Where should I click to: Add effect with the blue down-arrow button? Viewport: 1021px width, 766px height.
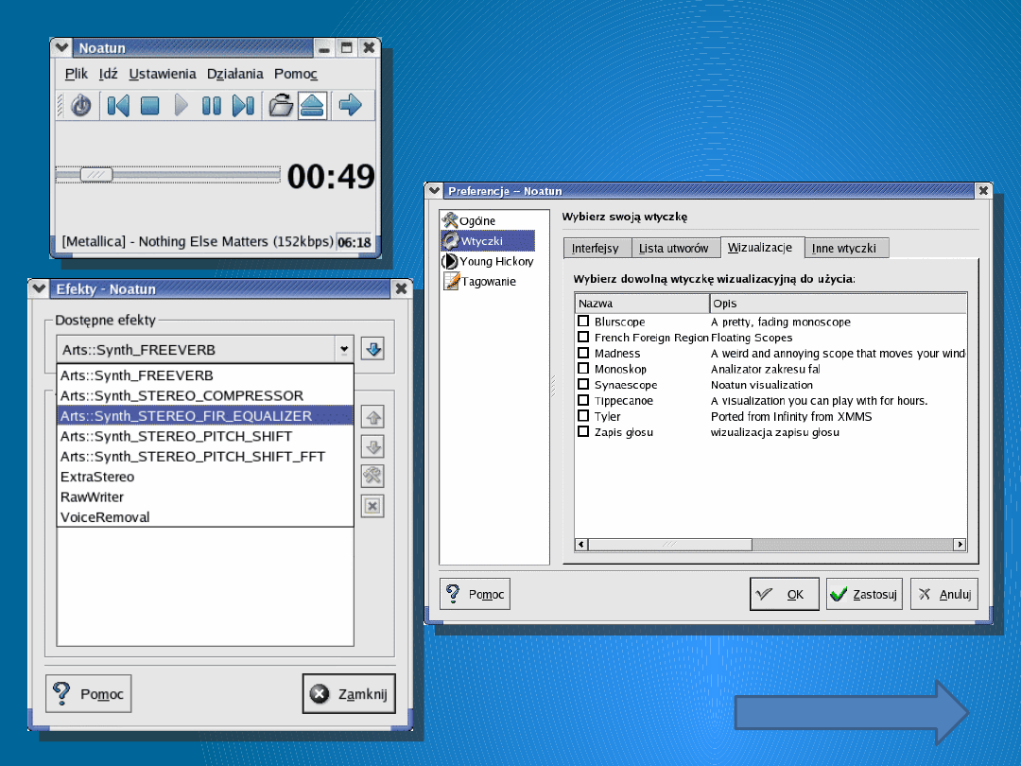pyautogui.click(x=372, y=350)
